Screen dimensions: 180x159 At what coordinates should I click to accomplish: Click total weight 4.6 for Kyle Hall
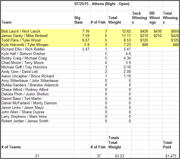(128, 54)
